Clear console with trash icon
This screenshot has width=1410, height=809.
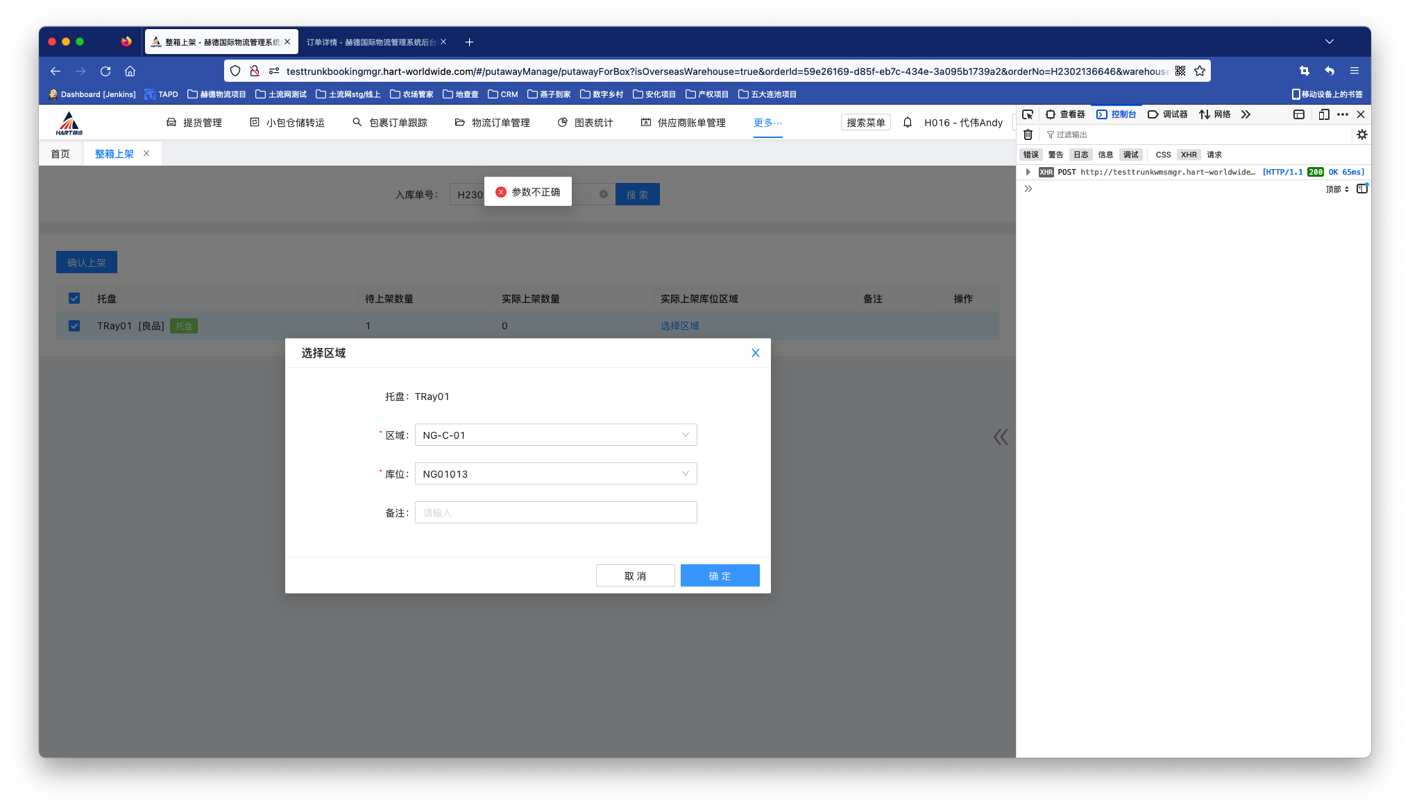click(x=1028, y=134)
